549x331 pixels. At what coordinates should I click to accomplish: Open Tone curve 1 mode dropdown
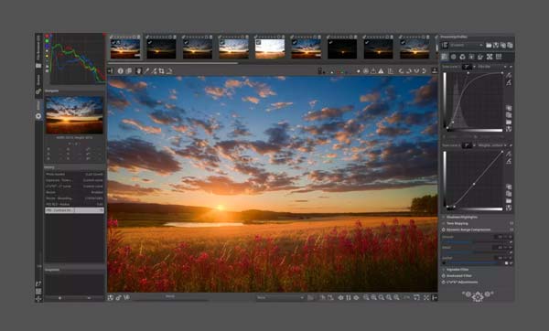click(492, 67)
